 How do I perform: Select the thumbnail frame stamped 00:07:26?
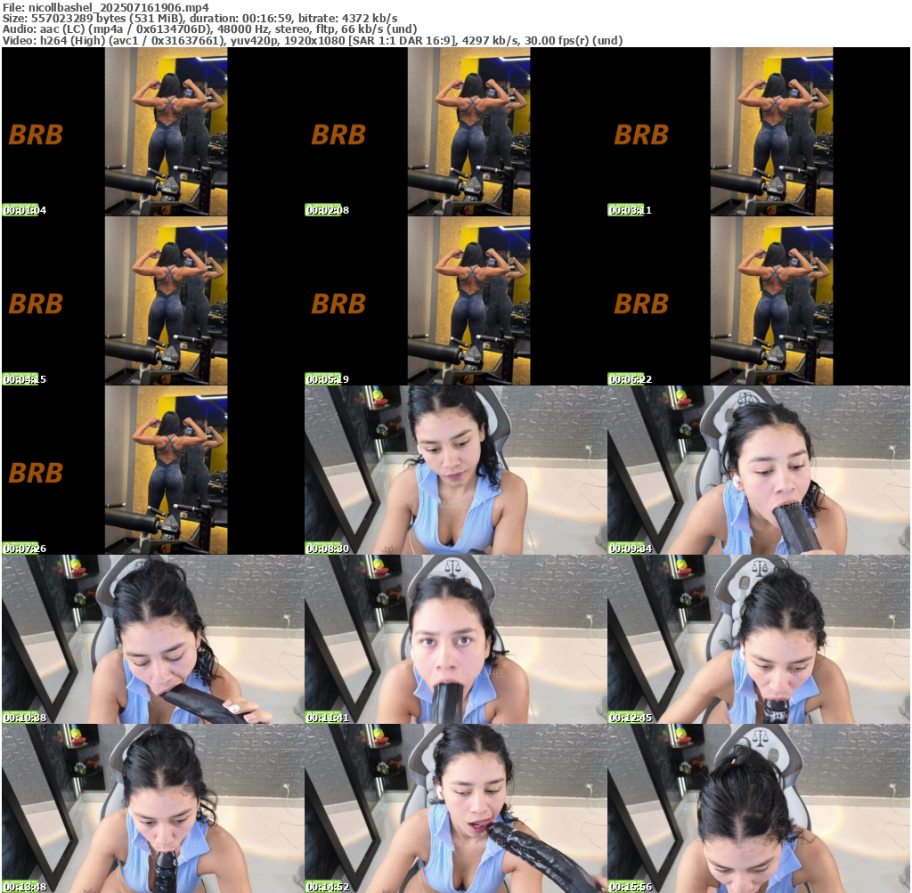pyautogui.click(x=153, y=470)
